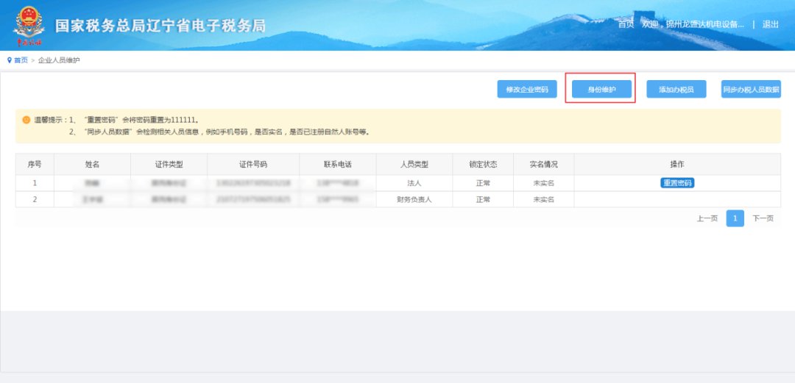795x383 pixels.
Task: Click the location pin icon in breadcrumb
Action: (x=10, y=60)
